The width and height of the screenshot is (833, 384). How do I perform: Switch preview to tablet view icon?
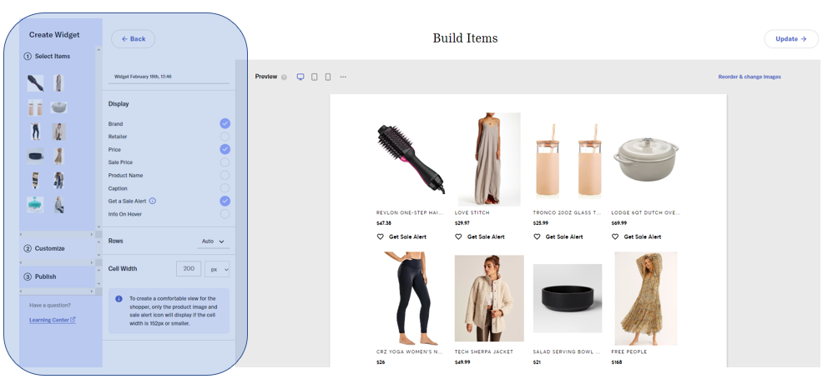point(314,77)
